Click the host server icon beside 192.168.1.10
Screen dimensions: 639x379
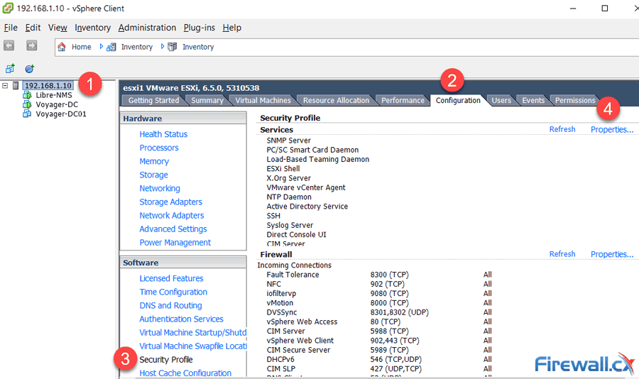click(16, 86)
